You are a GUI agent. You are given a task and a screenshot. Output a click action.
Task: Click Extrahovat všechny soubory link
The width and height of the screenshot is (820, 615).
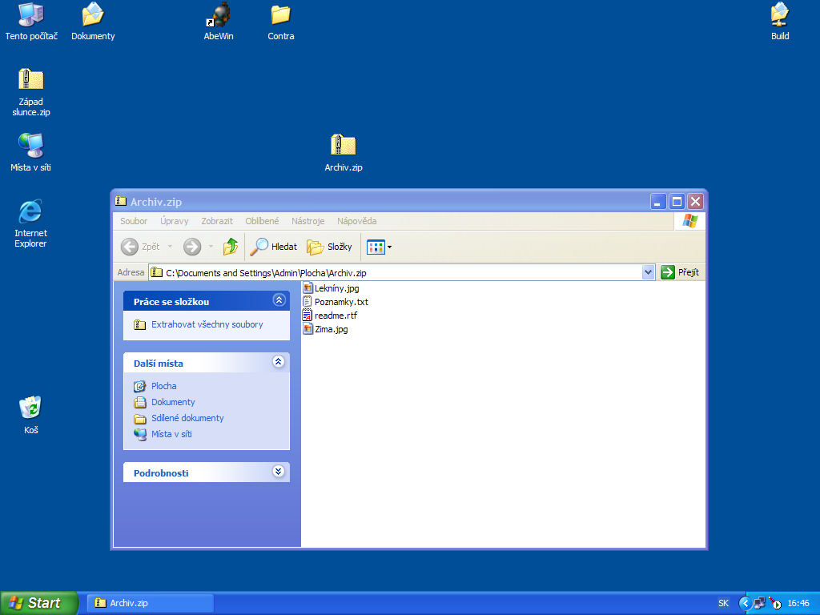tap(207, 324)
